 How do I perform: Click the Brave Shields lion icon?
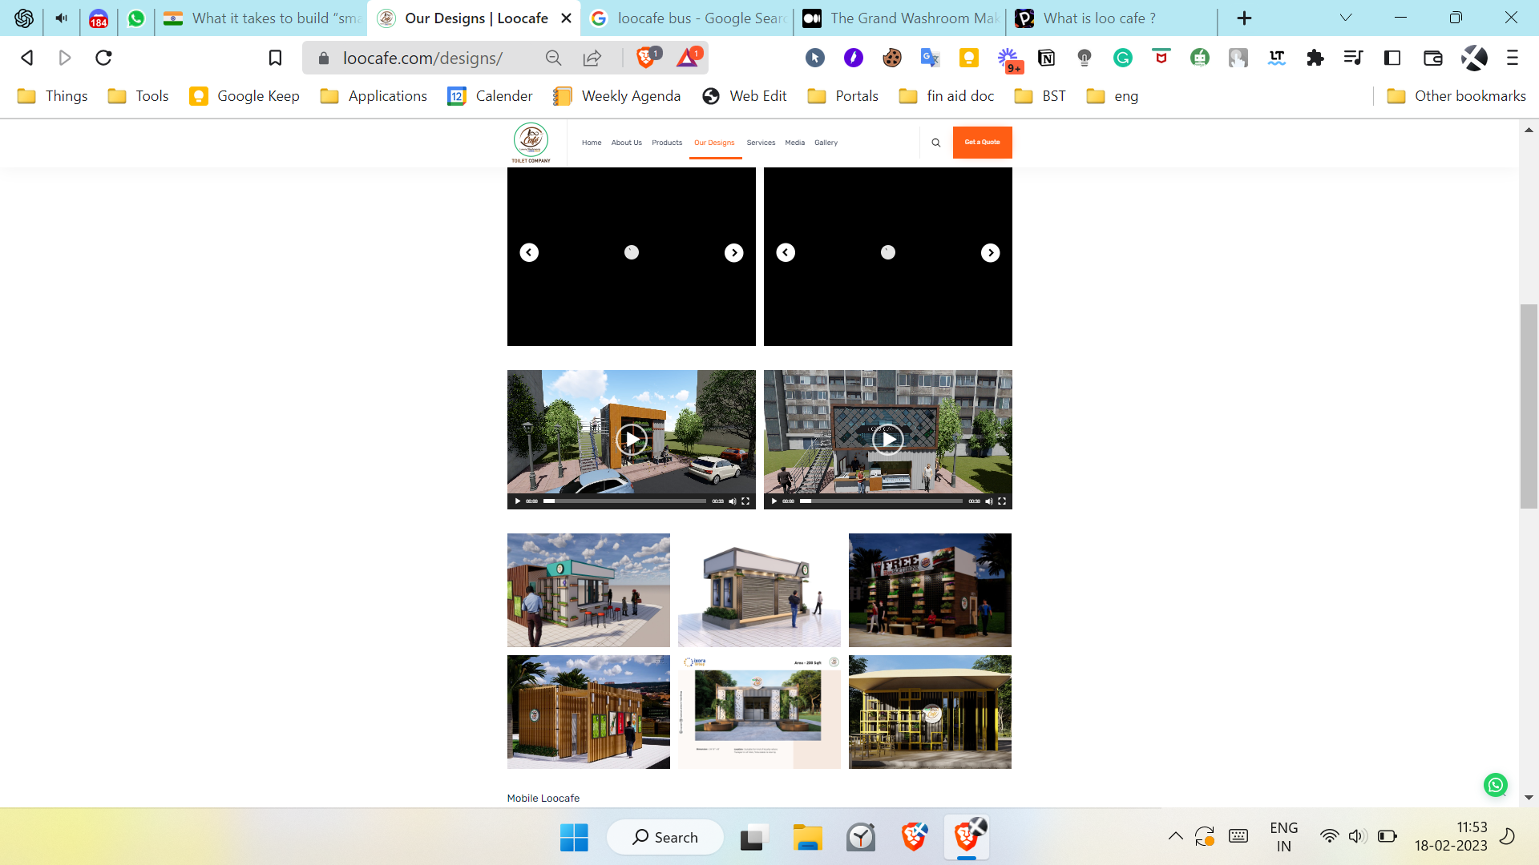646,58
